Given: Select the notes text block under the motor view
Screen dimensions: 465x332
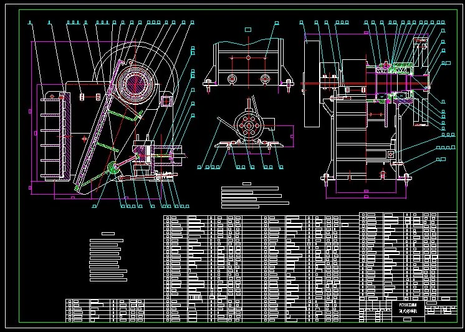Looking at the screenshot, I should tap(255, 195).
